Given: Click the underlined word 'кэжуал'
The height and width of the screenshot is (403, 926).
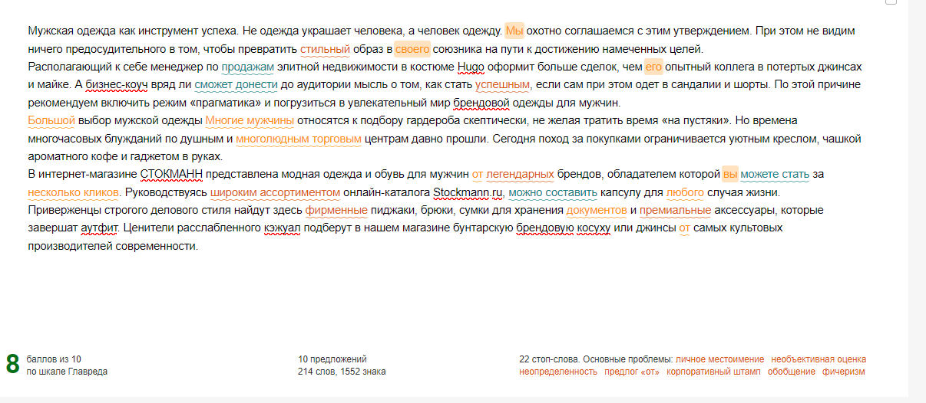Looking at the screenshot, I should [x=283, y=228].
